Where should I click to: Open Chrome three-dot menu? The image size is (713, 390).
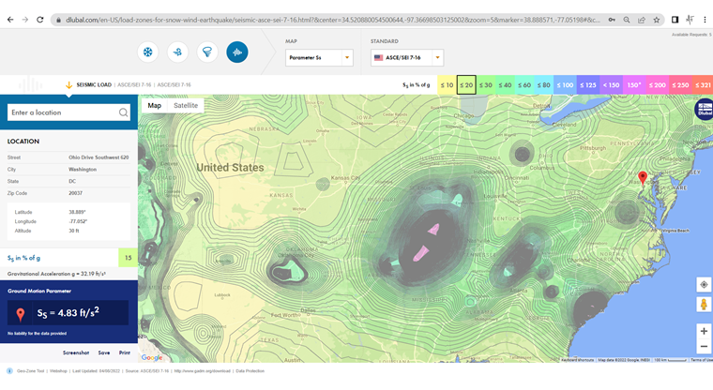pos(705,20)
